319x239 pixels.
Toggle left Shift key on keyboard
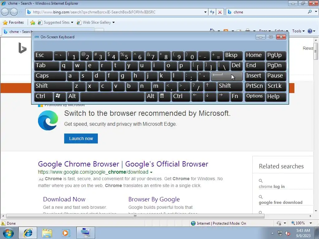[53, 87]
